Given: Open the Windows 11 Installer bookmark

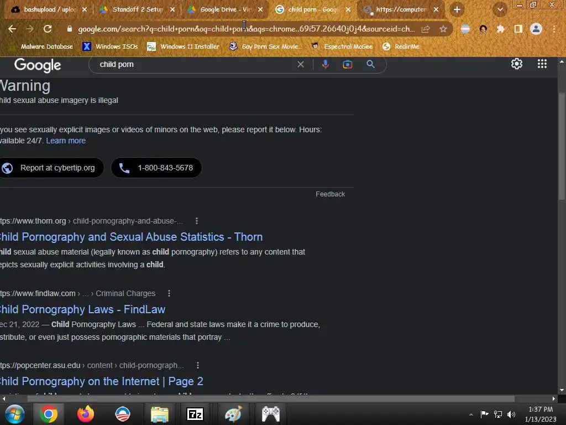Looking at the screenshot, I should 184,46.
